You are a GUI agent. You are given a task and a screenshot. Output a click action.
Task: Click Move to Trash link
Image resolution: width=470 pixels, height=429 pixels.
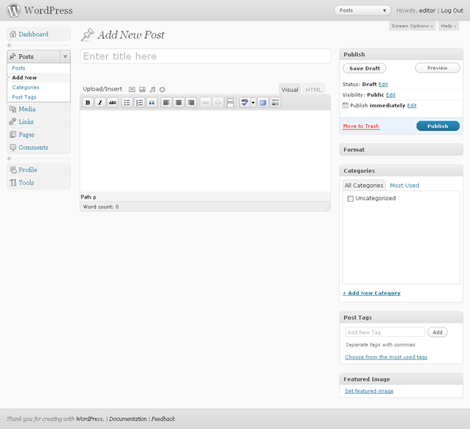[361, 126]
